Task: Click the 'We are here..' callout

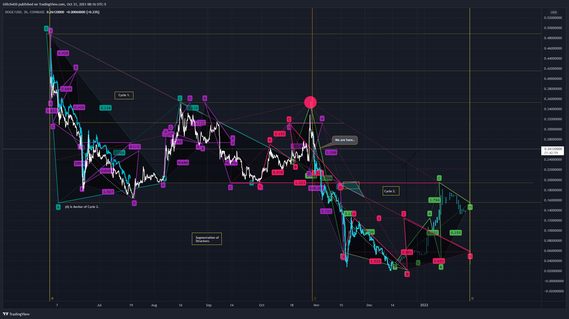Action: point(345,140)
